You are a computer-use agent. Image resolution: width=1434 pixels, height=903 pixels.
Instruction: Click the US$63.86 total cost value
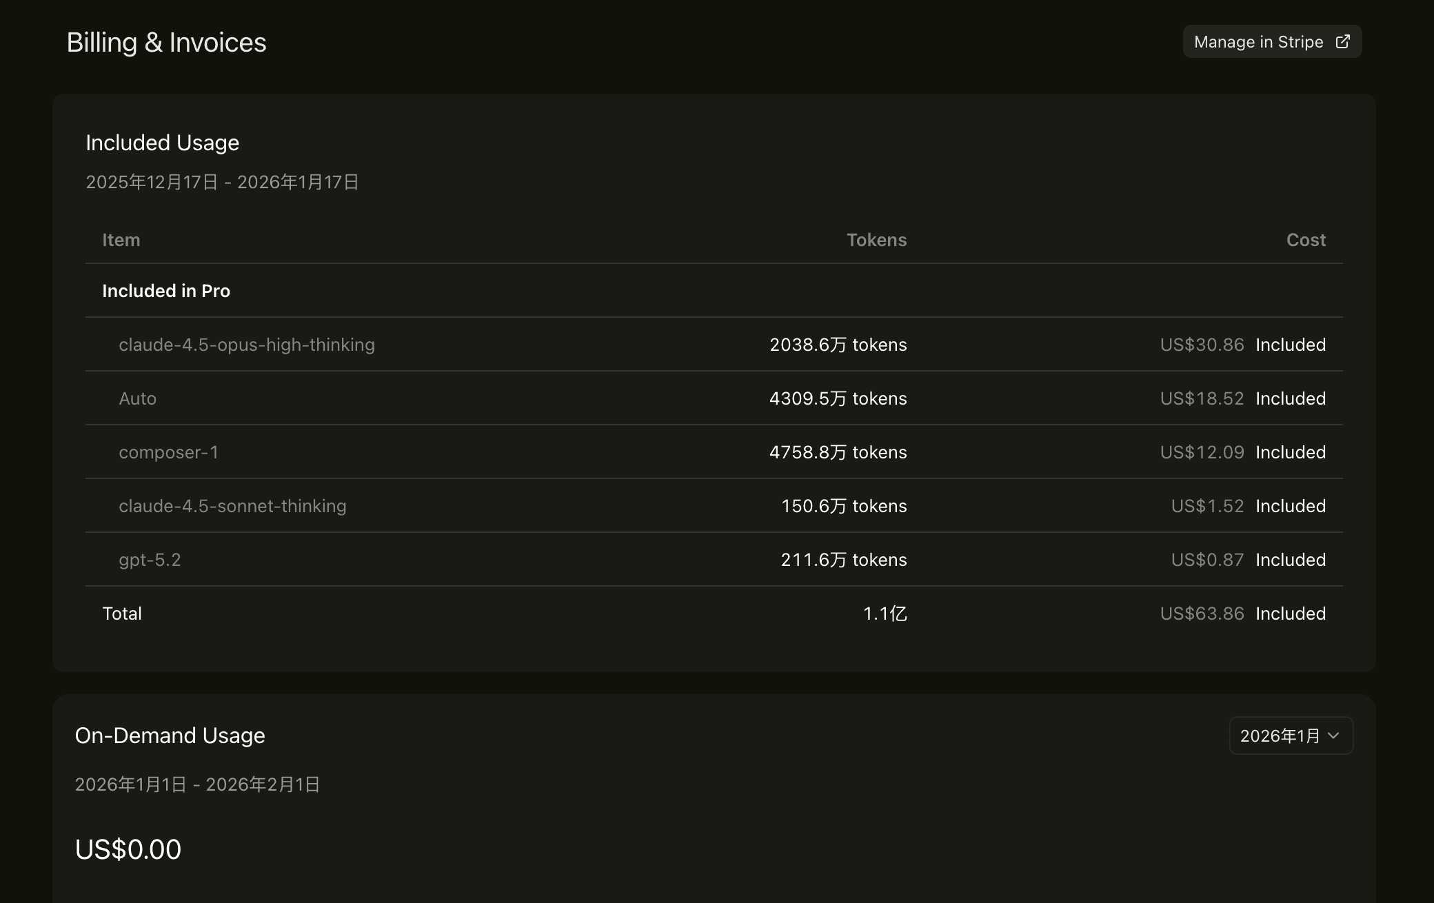pos(1202,613)
